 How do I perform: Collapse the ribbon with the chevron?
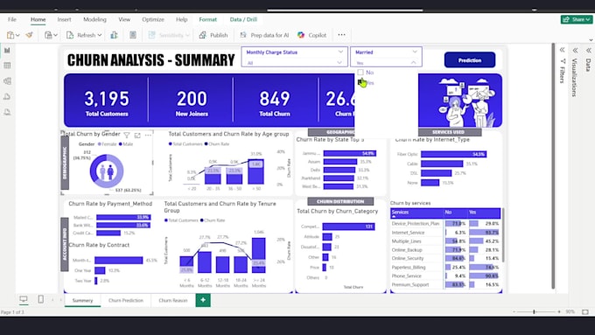(x=591, y=40)
